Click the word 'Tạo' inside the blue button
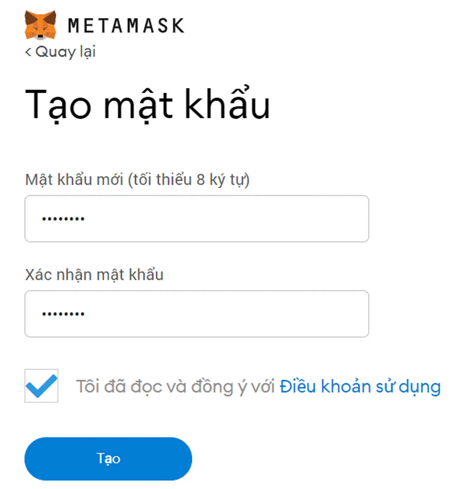 tap(108, 459)
